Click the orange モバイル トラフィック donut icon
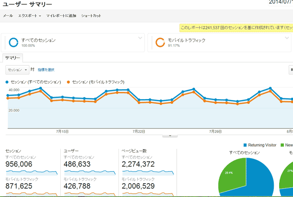Viewport: 293px width, 197px height. pos(159,42)
